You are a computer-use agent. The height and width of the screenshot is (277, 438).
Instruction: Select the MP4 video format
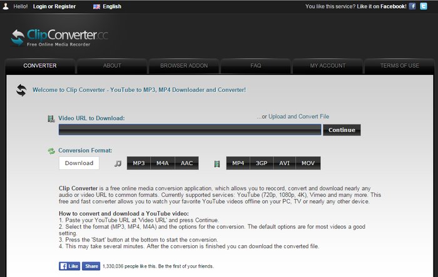[x=238, y=163]
